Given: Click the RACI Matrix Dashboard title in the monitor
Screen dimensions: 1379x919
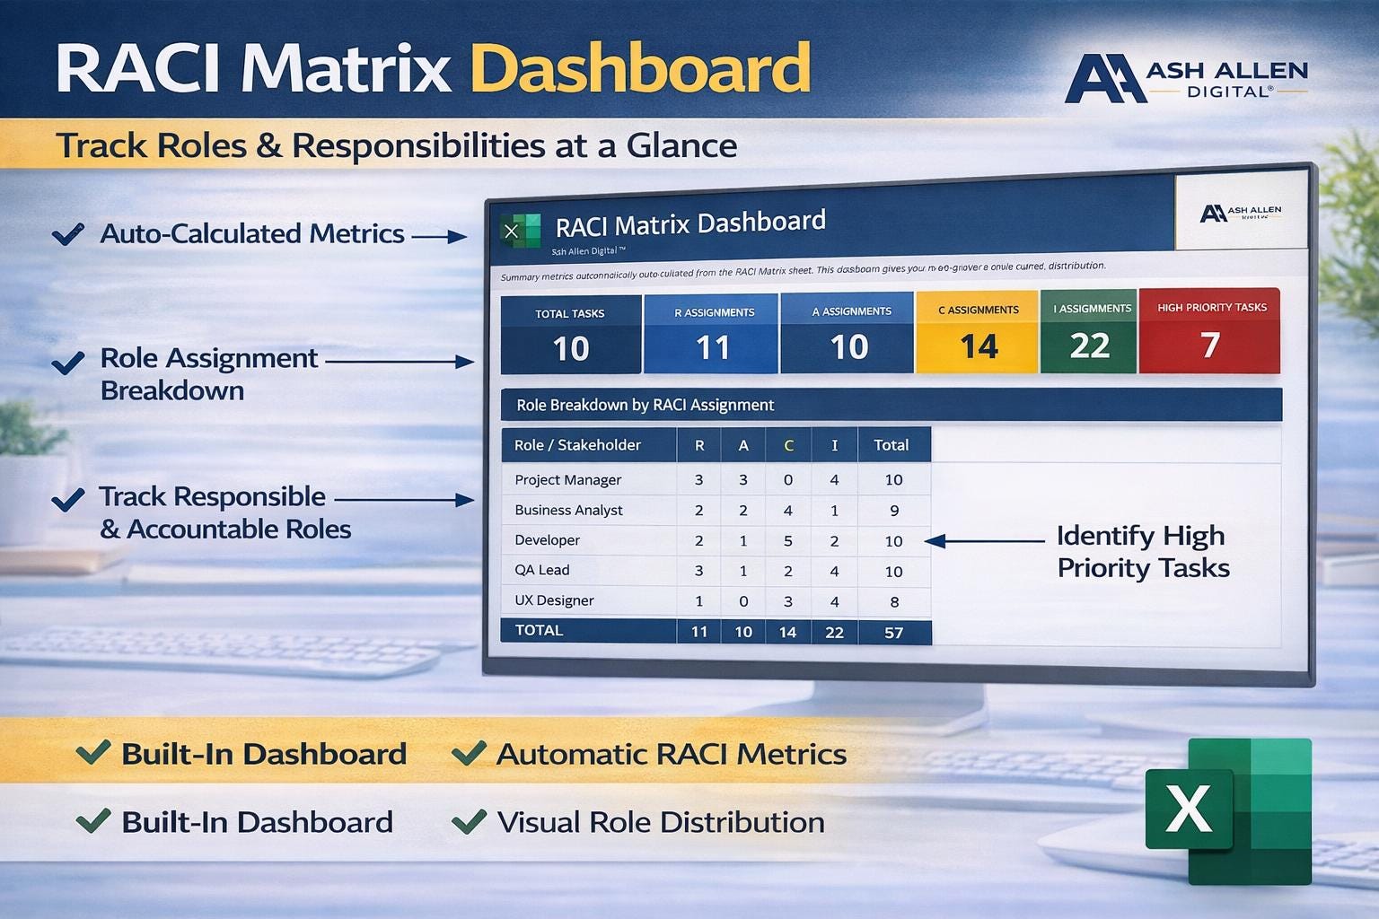Looking at the screenshot, I should [x=690, y=223].
